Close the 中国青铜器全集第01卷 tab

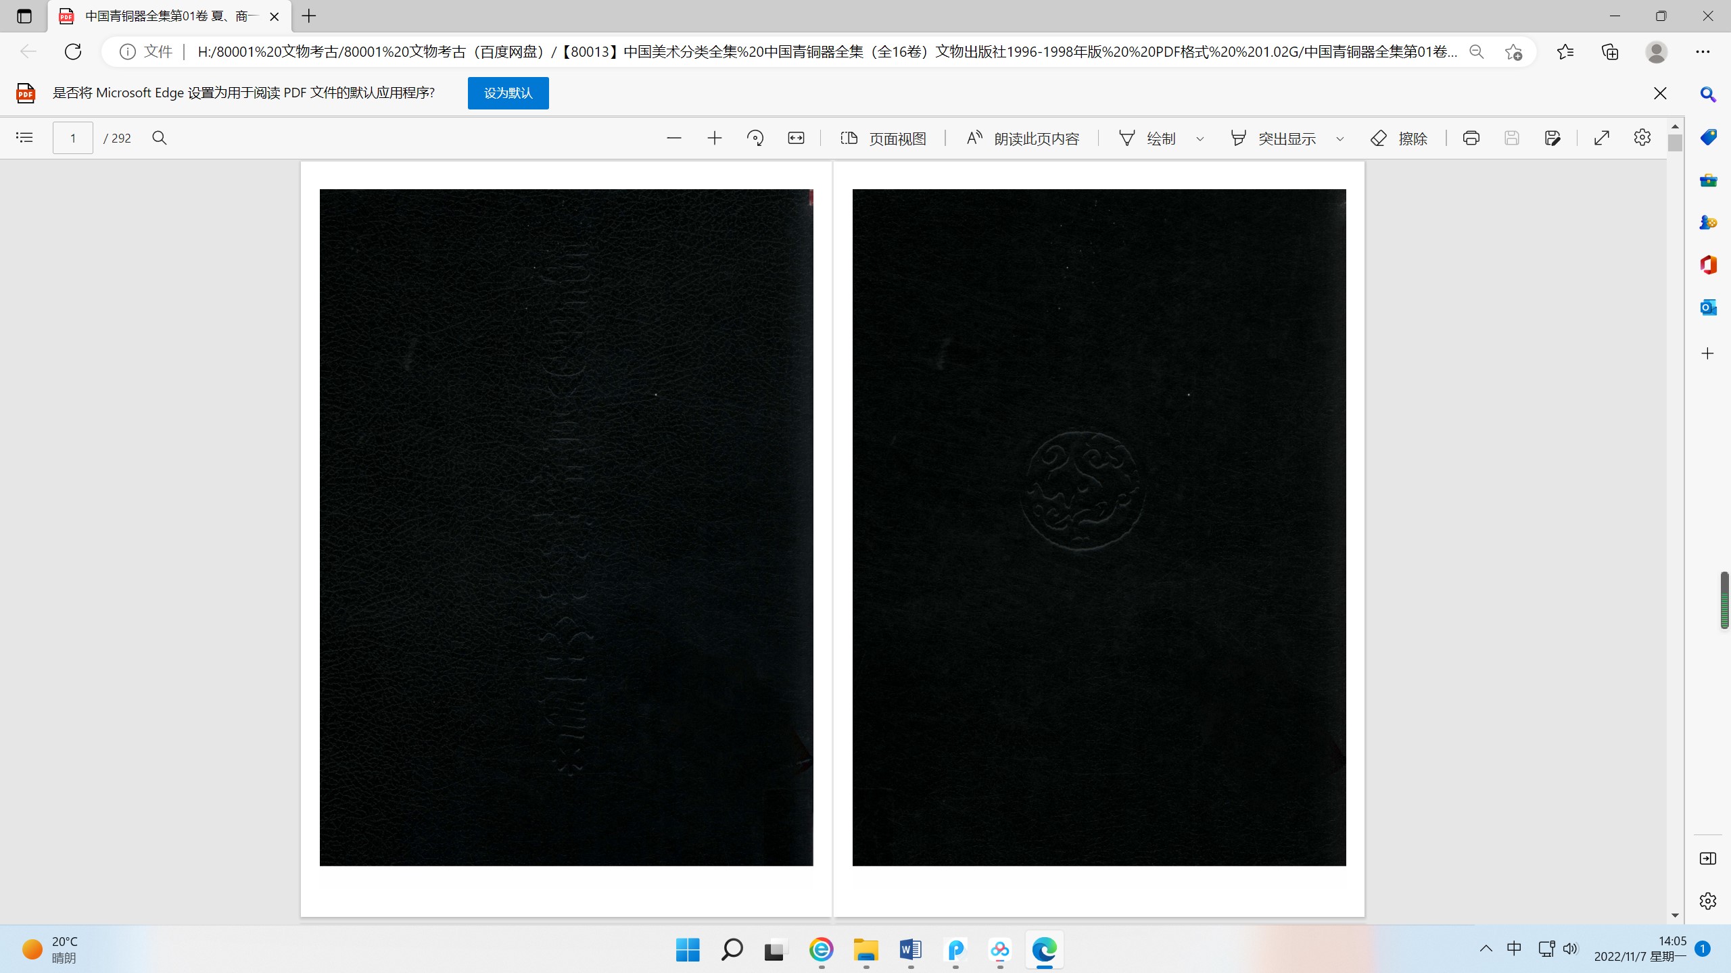pyautogui.click(x=275, y=16)
